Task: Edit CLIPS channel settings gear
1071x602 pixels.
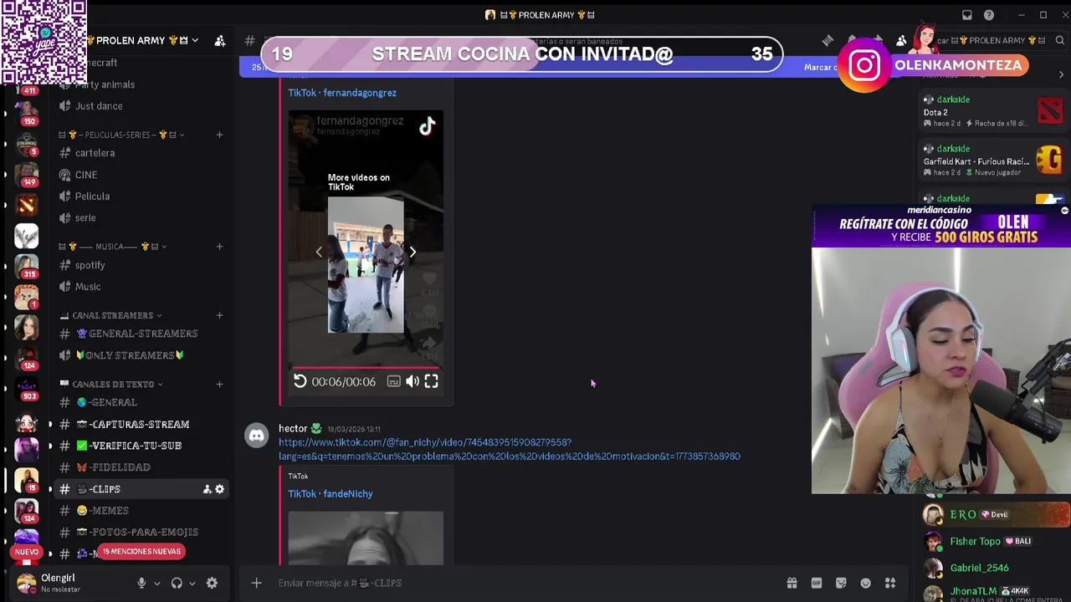Action: (219, 489)
